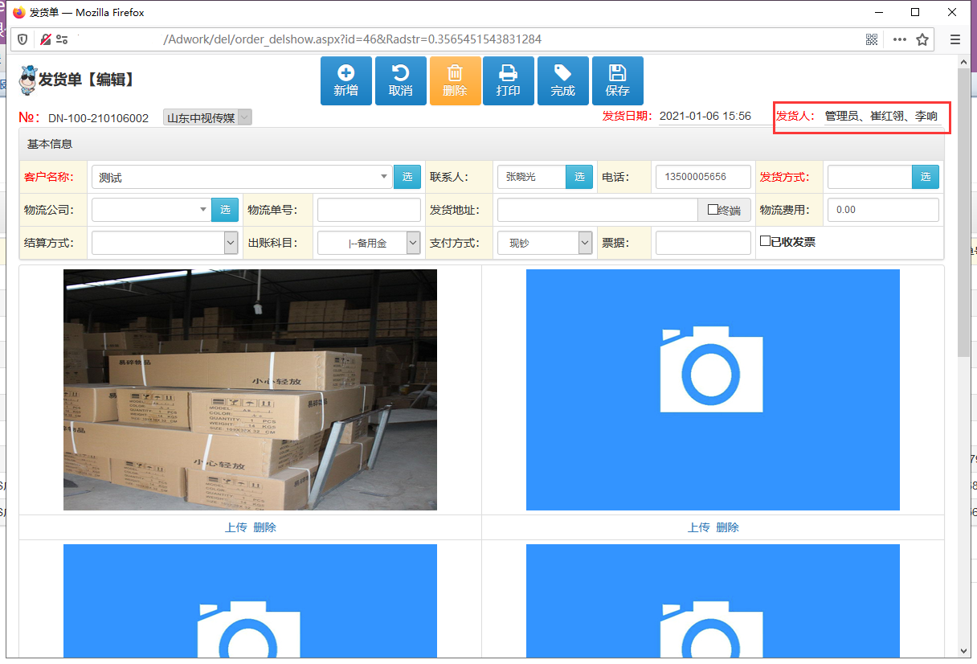Viewport: 977px width, 664px height.
Task: Click the 电话 field with 13500005656
Action: coord(703,177)
